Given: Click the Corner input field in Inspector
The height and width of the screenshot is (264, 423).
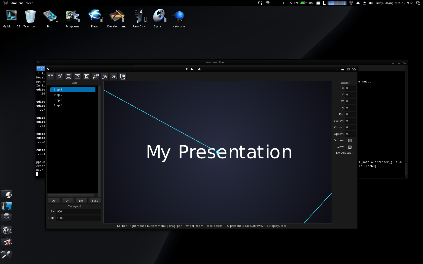Looking at the screenshot, I should point(350,127).
